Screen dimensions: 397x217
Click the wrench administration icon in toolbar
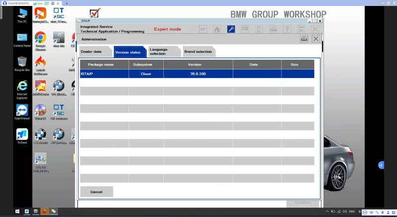[x=231, y=29]
